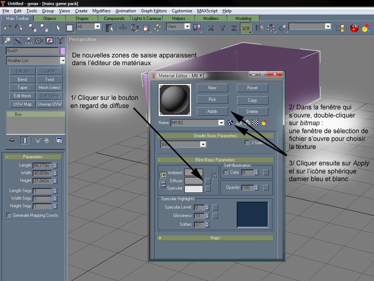374x281 pixels.
Task: Open the Hierarchy panel tab icon
Action: click(28, 41)
